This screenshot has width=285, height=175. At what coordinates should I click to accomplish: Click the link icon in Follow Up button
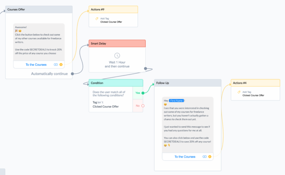click(204, 157)
